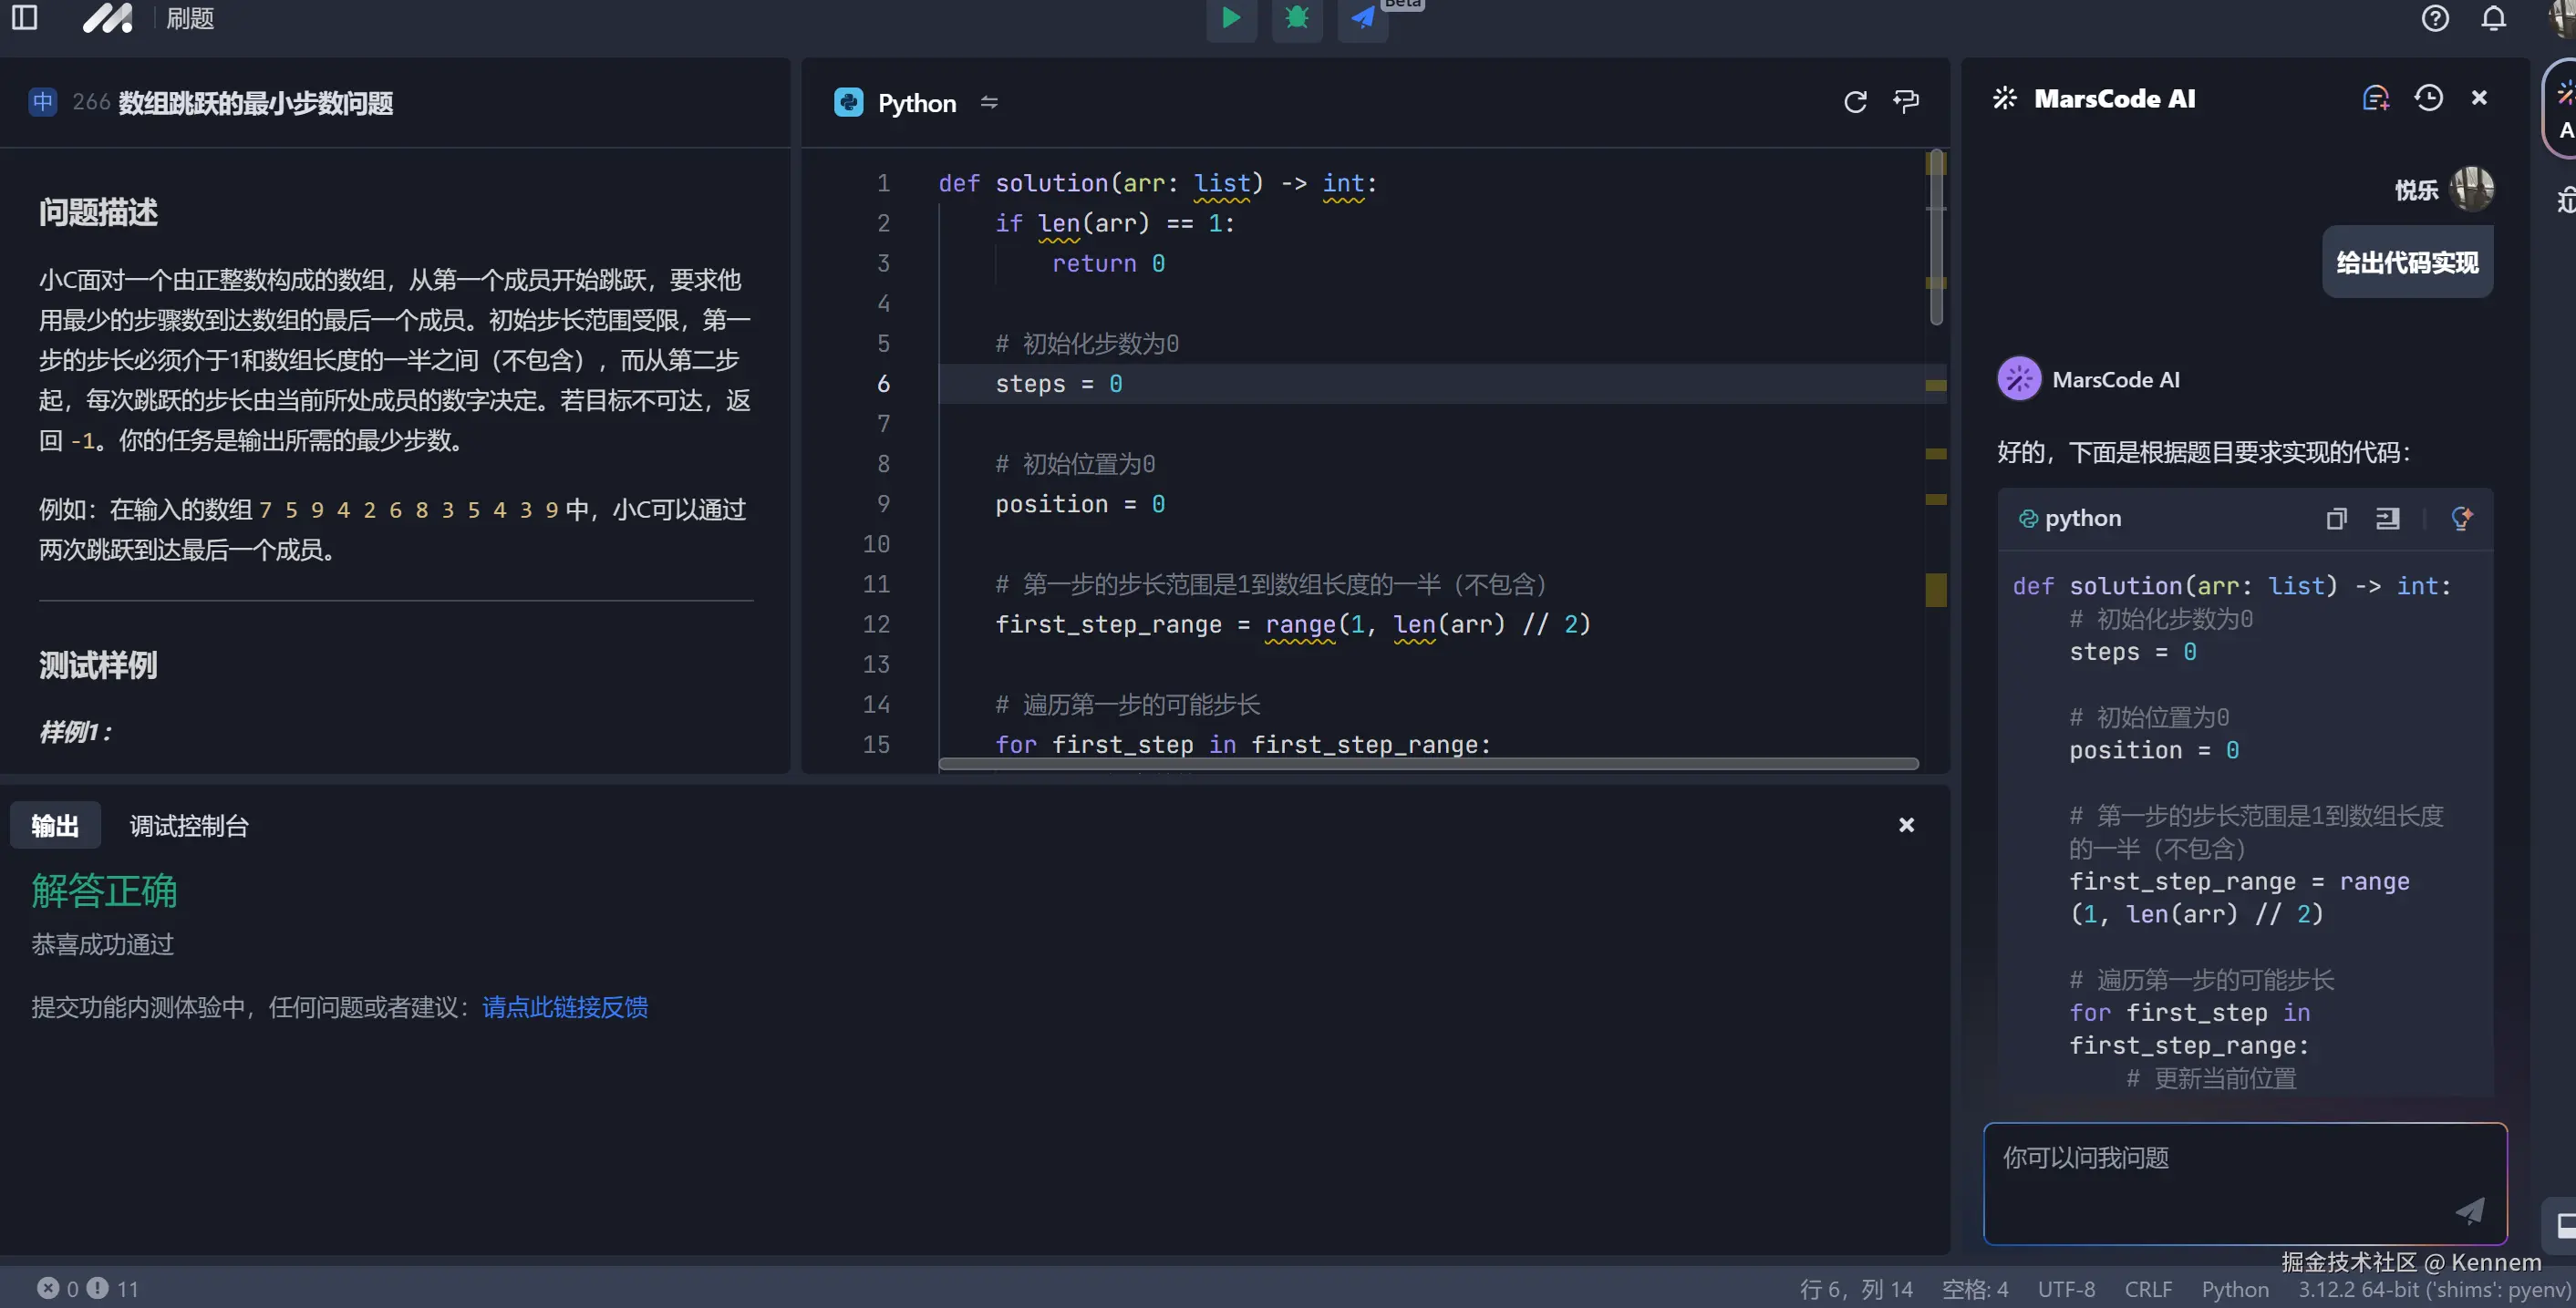Copy the AI python code block

click(2336, 519)
